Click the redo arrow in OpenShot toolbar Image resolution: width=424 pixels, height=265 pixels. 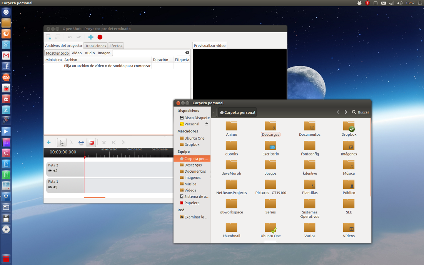[x=78, y=37]
